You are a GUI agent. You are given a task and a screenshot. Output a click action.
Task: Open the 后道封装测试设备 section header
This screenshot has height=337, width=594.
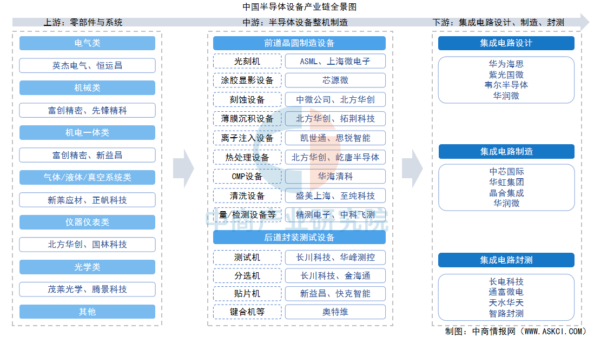pos(299,237)
